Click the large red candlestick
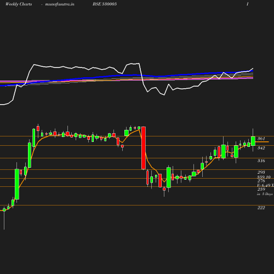Viewport: 274px width, 274px height. click(x=144, y=148)
